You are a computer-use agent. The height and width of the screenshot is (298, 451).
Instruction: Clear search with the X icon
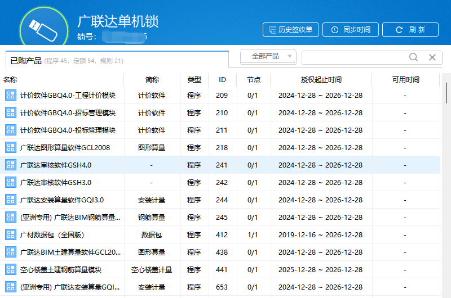[432, 57]
